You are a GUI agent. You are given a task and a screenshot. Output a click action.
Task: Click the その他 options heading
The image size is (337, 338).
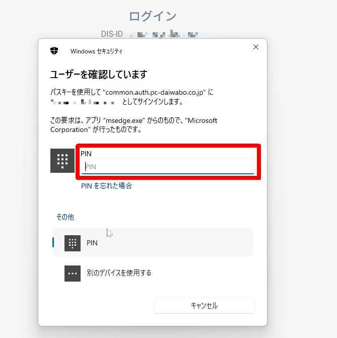point(65,217)
